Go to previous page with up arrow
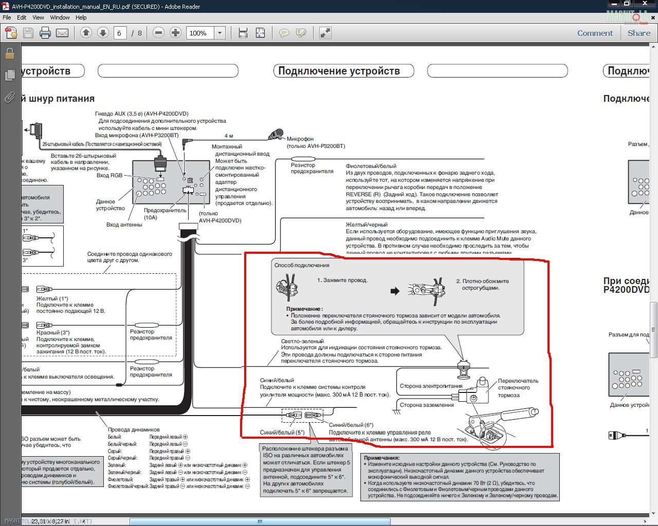The height and width of the screenshot is (526, 658). [x=86, y=33]
